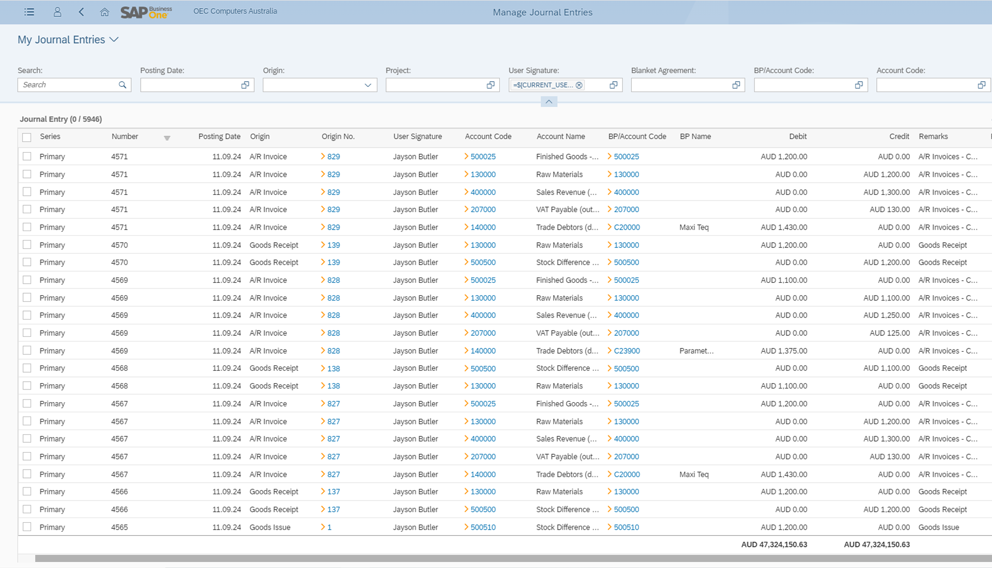Click the Number column sort icon

click(x=167, y=138)
